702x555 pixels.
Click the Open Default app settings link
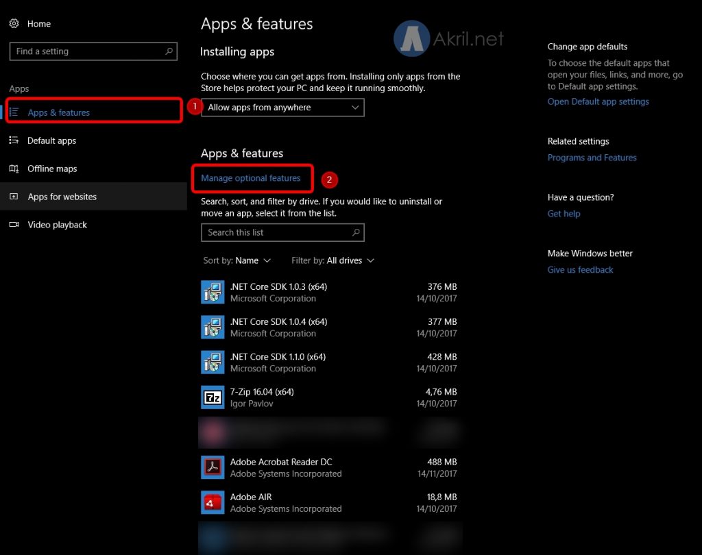pos(598,101)
